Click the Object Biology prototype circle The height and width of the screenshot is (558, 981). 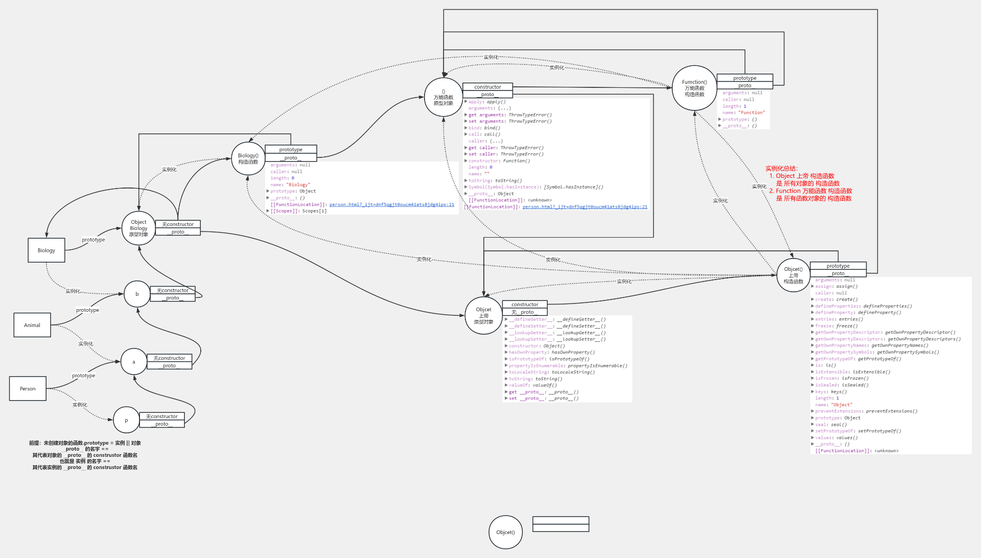pyautogui.click(x=138, y=228)
